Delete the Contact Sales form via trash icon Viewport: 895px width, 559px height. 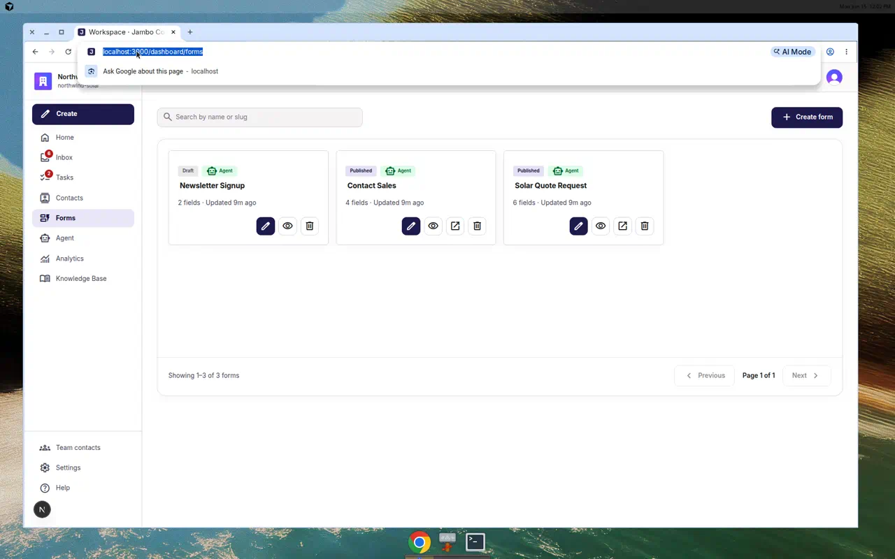pos(478,226)
